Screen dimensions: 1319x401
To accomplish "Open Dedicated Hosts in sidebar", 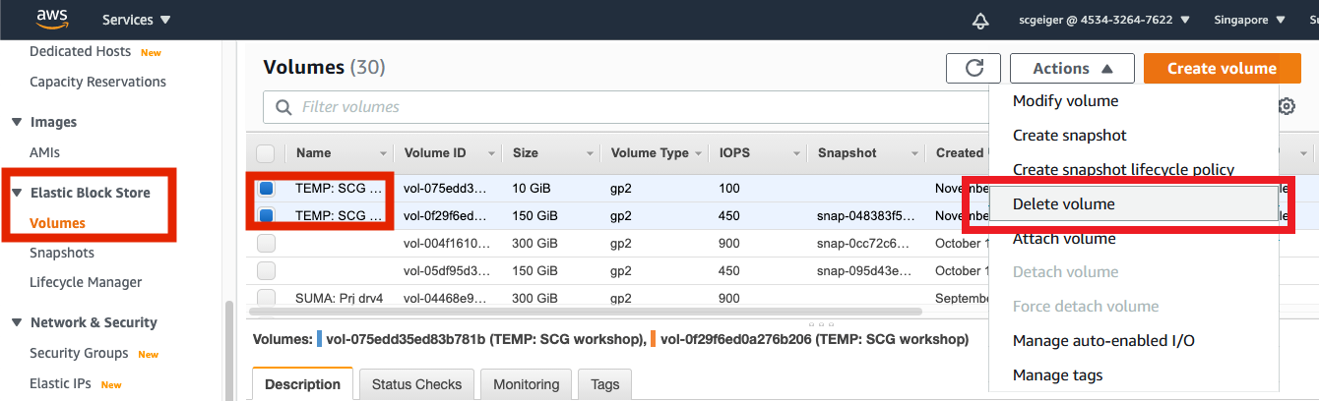I will pos(82,51).
